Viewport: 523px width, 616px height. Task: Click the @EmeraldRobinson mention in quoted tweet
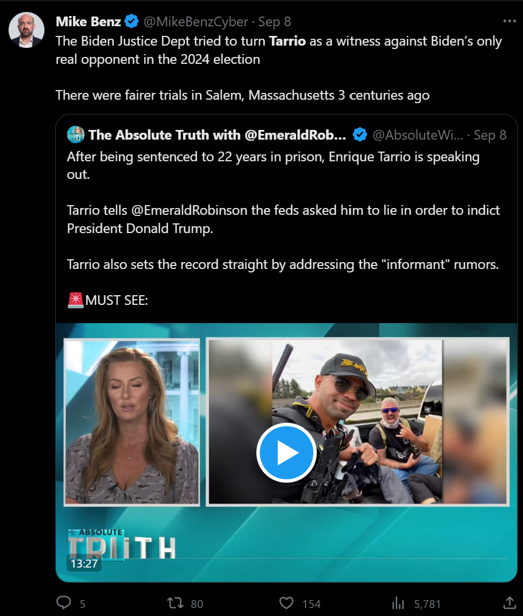click(x=189, y=210)
